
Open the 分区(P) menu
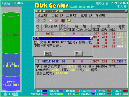(x=57, y=15)
